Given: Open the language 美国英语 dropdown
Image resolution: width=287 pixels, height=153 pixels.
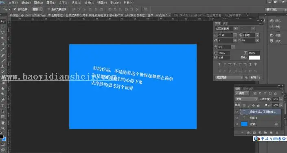Looking at the screenshot, I should click(229, 78).
